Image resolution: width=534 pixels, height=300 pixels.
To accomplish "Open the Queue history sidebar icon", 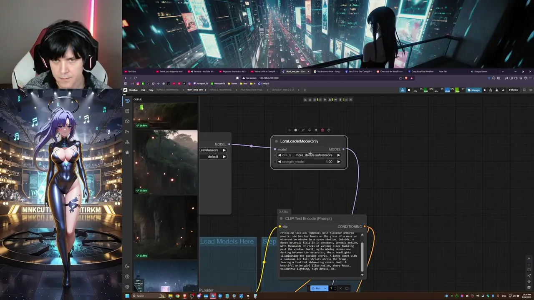I will pos(127,101).
